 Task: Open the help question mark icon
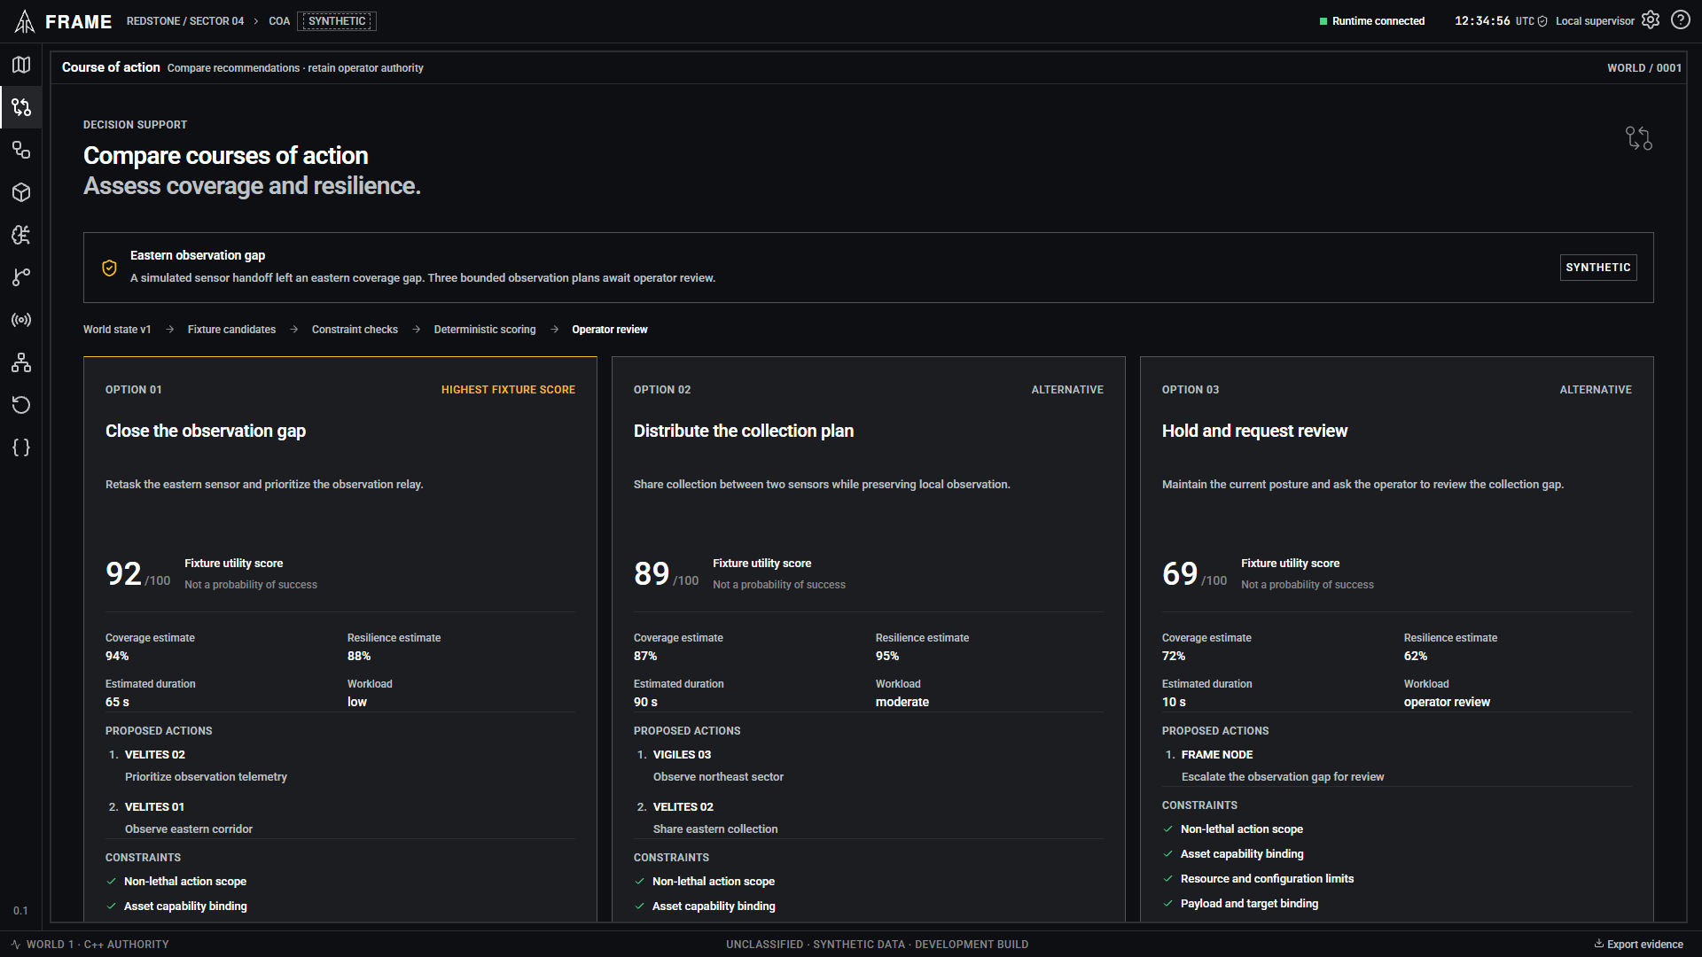[1681, 20]
